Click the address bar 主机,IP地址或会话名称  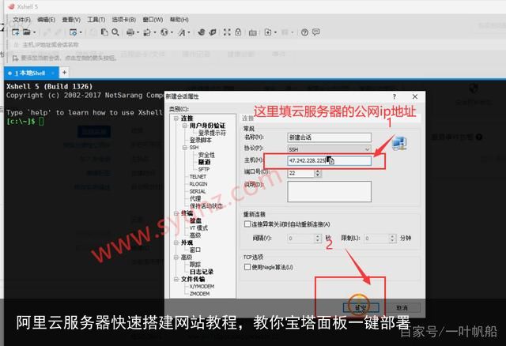pyautogui.click(x=50, y=44)
